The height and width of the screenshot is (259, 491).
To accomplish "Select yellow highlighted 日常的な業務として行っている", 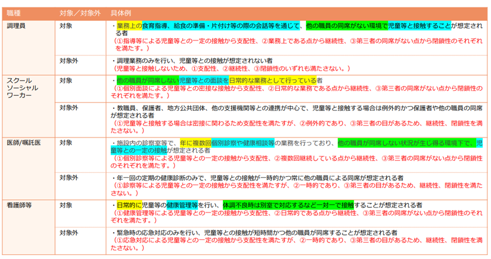I will tap(272, 80).
